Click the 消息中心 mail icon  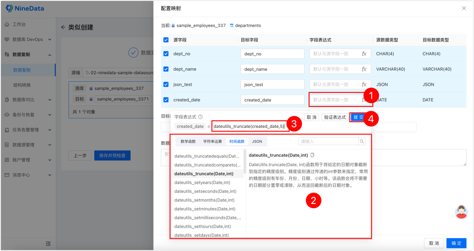coord(7,175)
